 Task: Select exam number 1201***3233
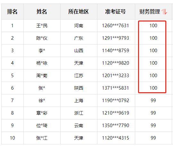(116, 76)
